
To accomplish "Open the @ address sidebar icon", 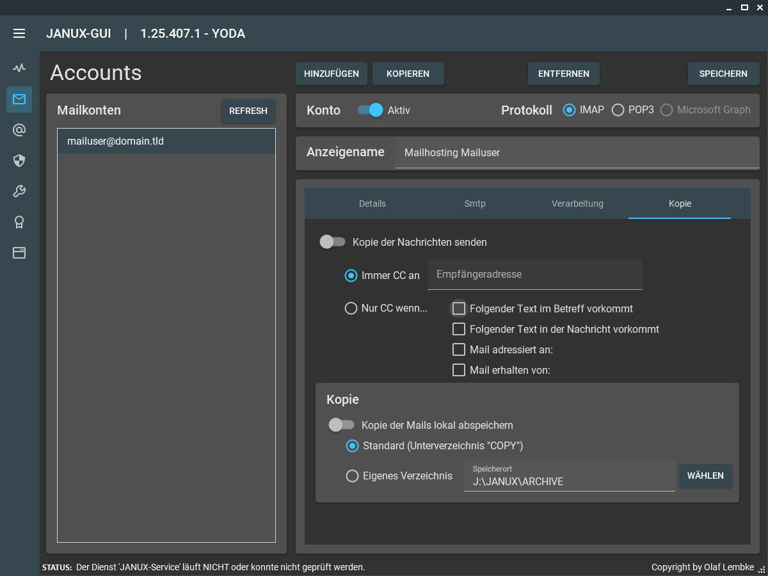I will [19, 130].
